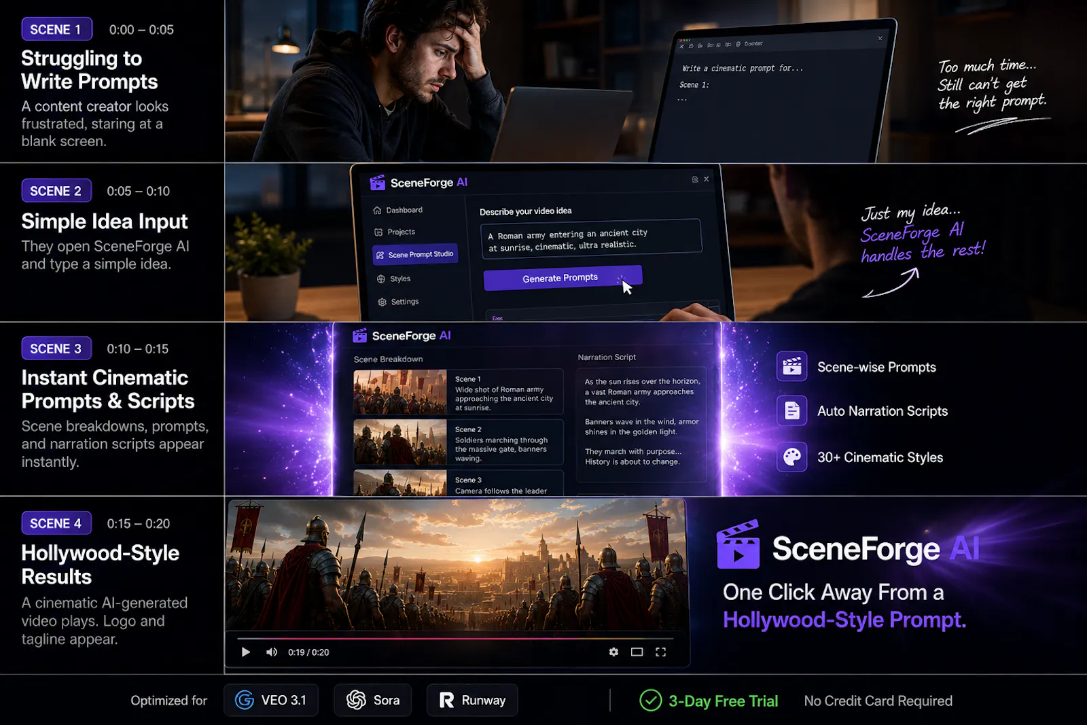This screenshot has height=725, width=1087.
Task: Click the SceneForge AI logo in Scene 3 window
Action: pyautogui.click(x=360, y=336)
